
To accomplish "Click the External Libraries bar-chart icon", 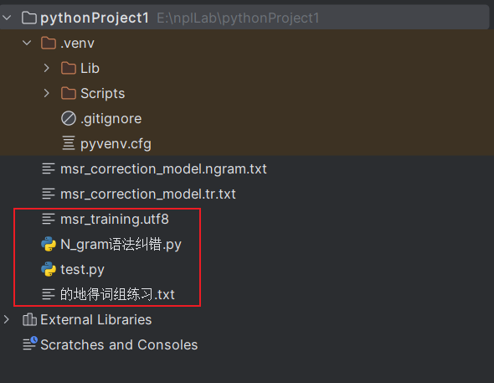I will (x=29, y=319).
